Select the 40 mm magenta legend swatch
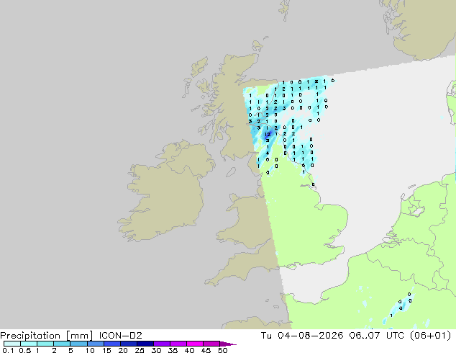Screen dimensions: 456x353 tap(195, 344)
